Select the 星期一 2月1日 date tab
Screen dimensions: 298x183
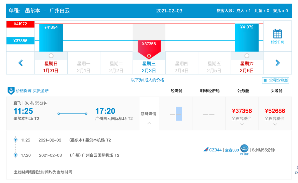click(x=84, y=67)
